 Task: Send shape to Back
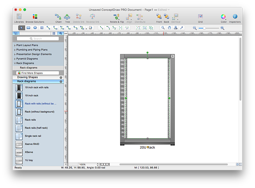tap(166, 17)
